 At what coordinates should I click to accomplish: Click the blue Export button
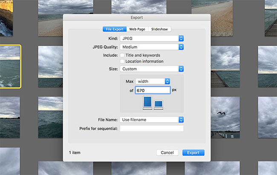pos(193,152)
